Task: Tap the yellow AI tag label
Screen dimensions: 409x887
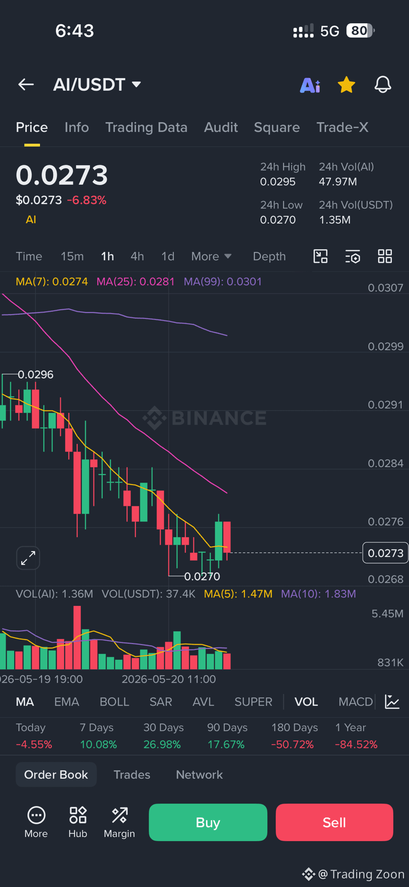Action: point(31,220)
